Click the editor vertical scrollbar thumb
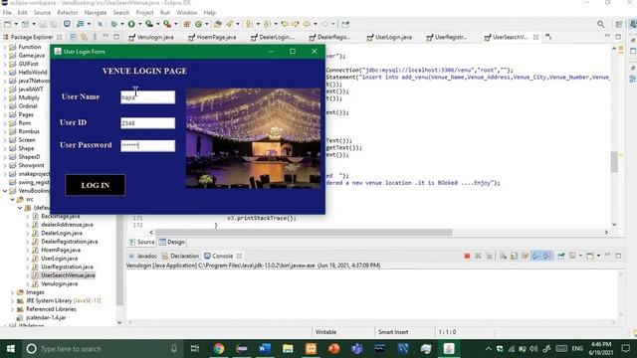The height and width of the screenshot is (358, 637). point(614,162)
